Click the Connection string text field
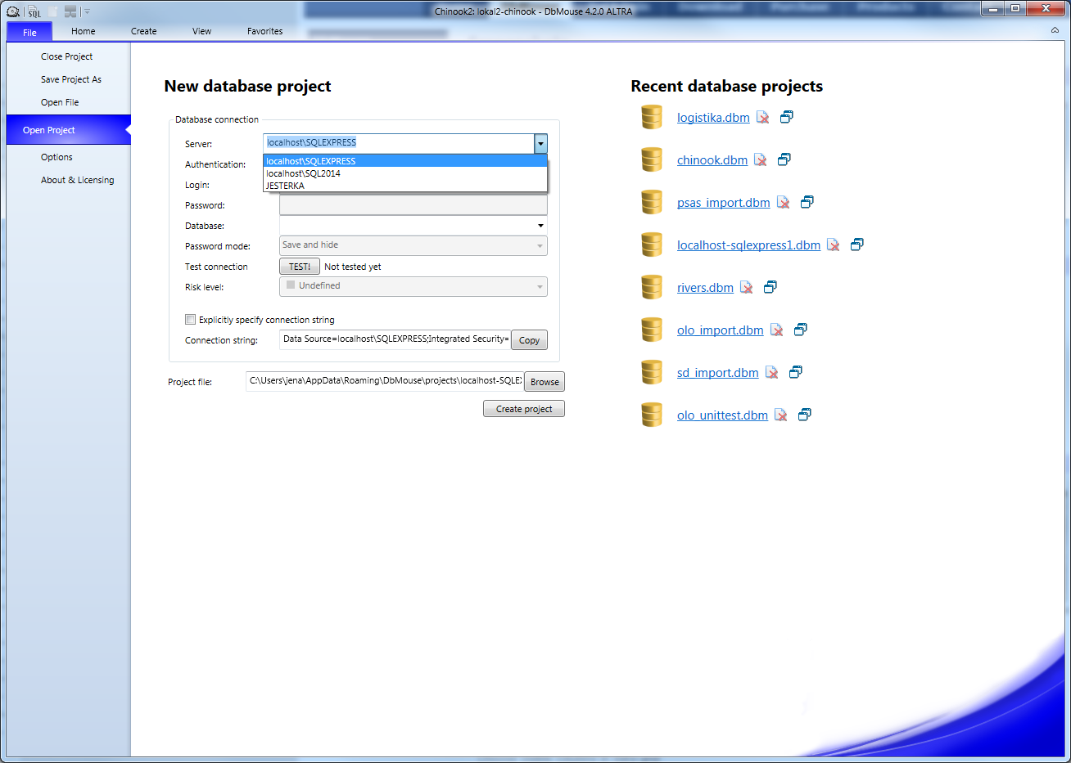The width and height of the screenshot is (1071, 763). click(395, 339)
